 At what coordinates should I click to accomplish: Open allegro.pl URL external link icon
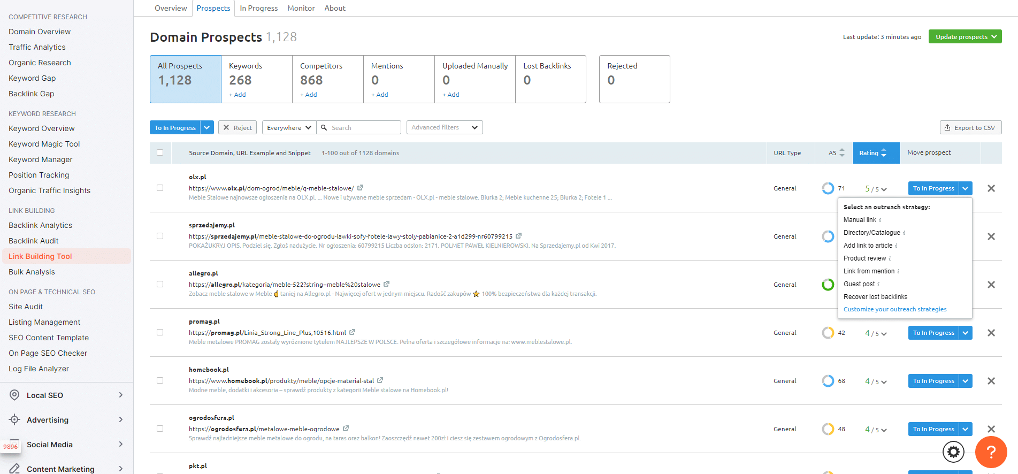[x=387, y=284]
